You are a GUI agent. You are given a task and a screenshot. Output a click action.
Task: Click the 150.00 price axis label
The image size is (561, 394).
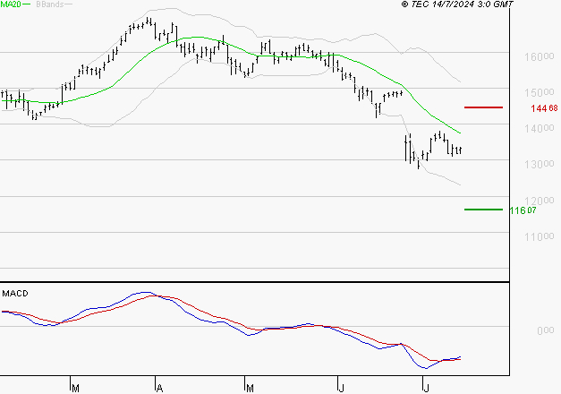540,92
